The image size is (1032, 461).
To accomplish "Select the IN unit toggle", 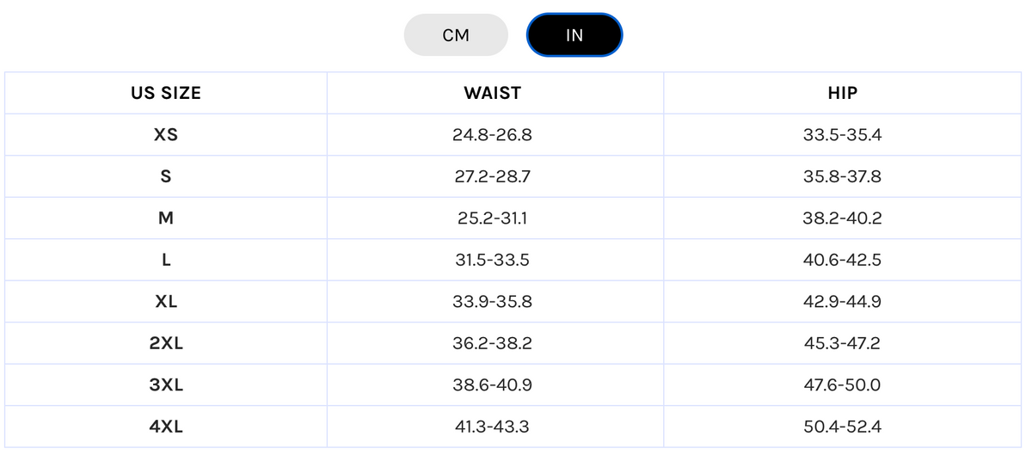I will 574,35.
